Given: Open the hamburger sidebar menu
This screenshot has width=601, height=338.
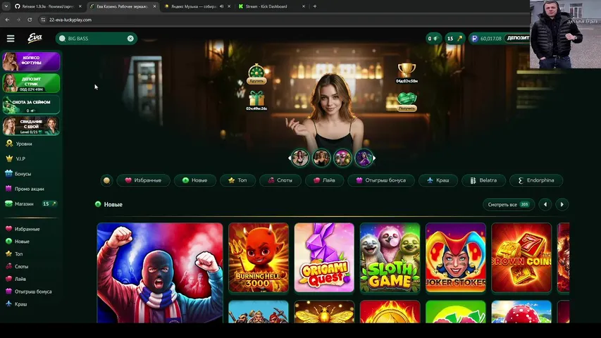Looking at the screenshot, I should point(11,38).
